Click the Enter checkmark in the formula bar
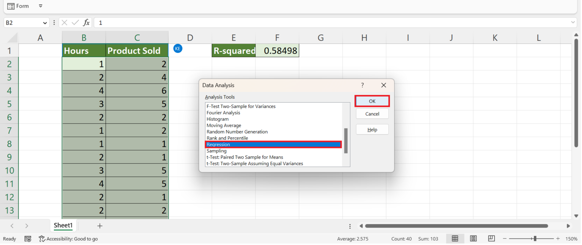This screenshot has height=245, width=582. tap(74, 22)
